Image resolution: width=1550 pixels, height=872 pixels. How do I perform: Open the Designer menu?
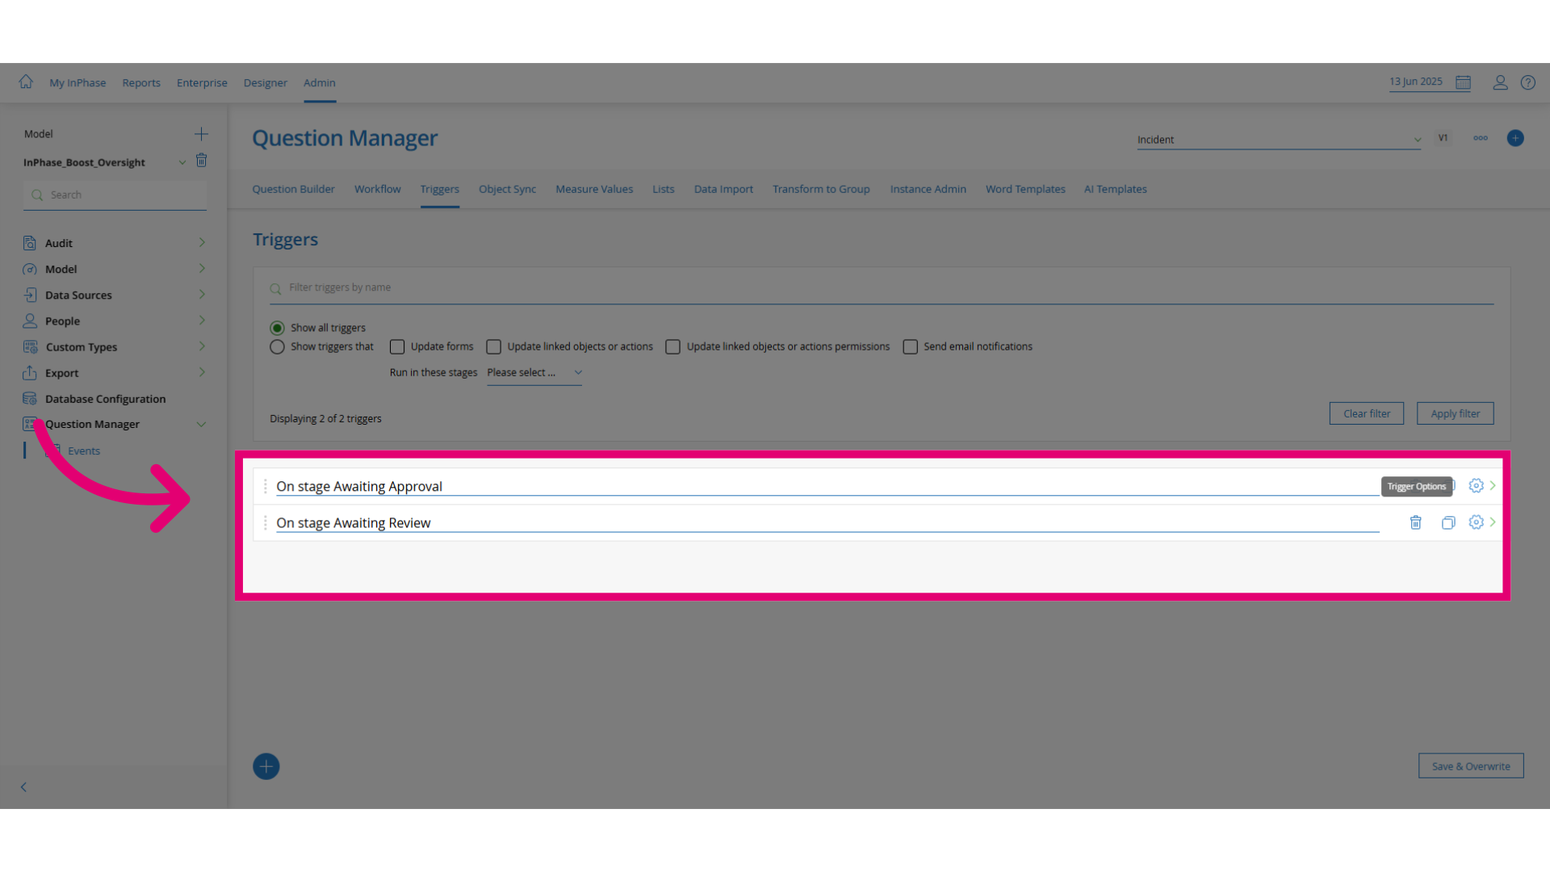click(266, 82)
